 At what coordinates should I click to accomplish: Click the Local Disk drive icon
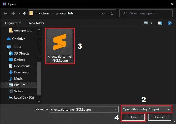(x=11, y=98)
